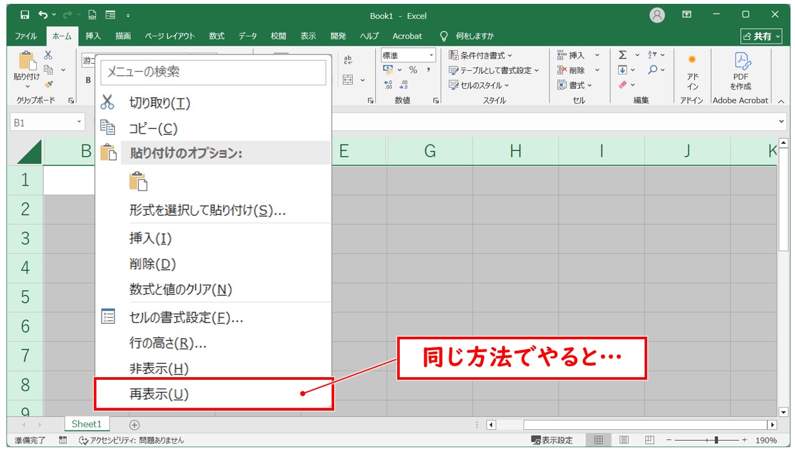Screen dimensions: 795x453
Task: Click the Save icon in the quick access toolbar
Action: tap(24, 15)
